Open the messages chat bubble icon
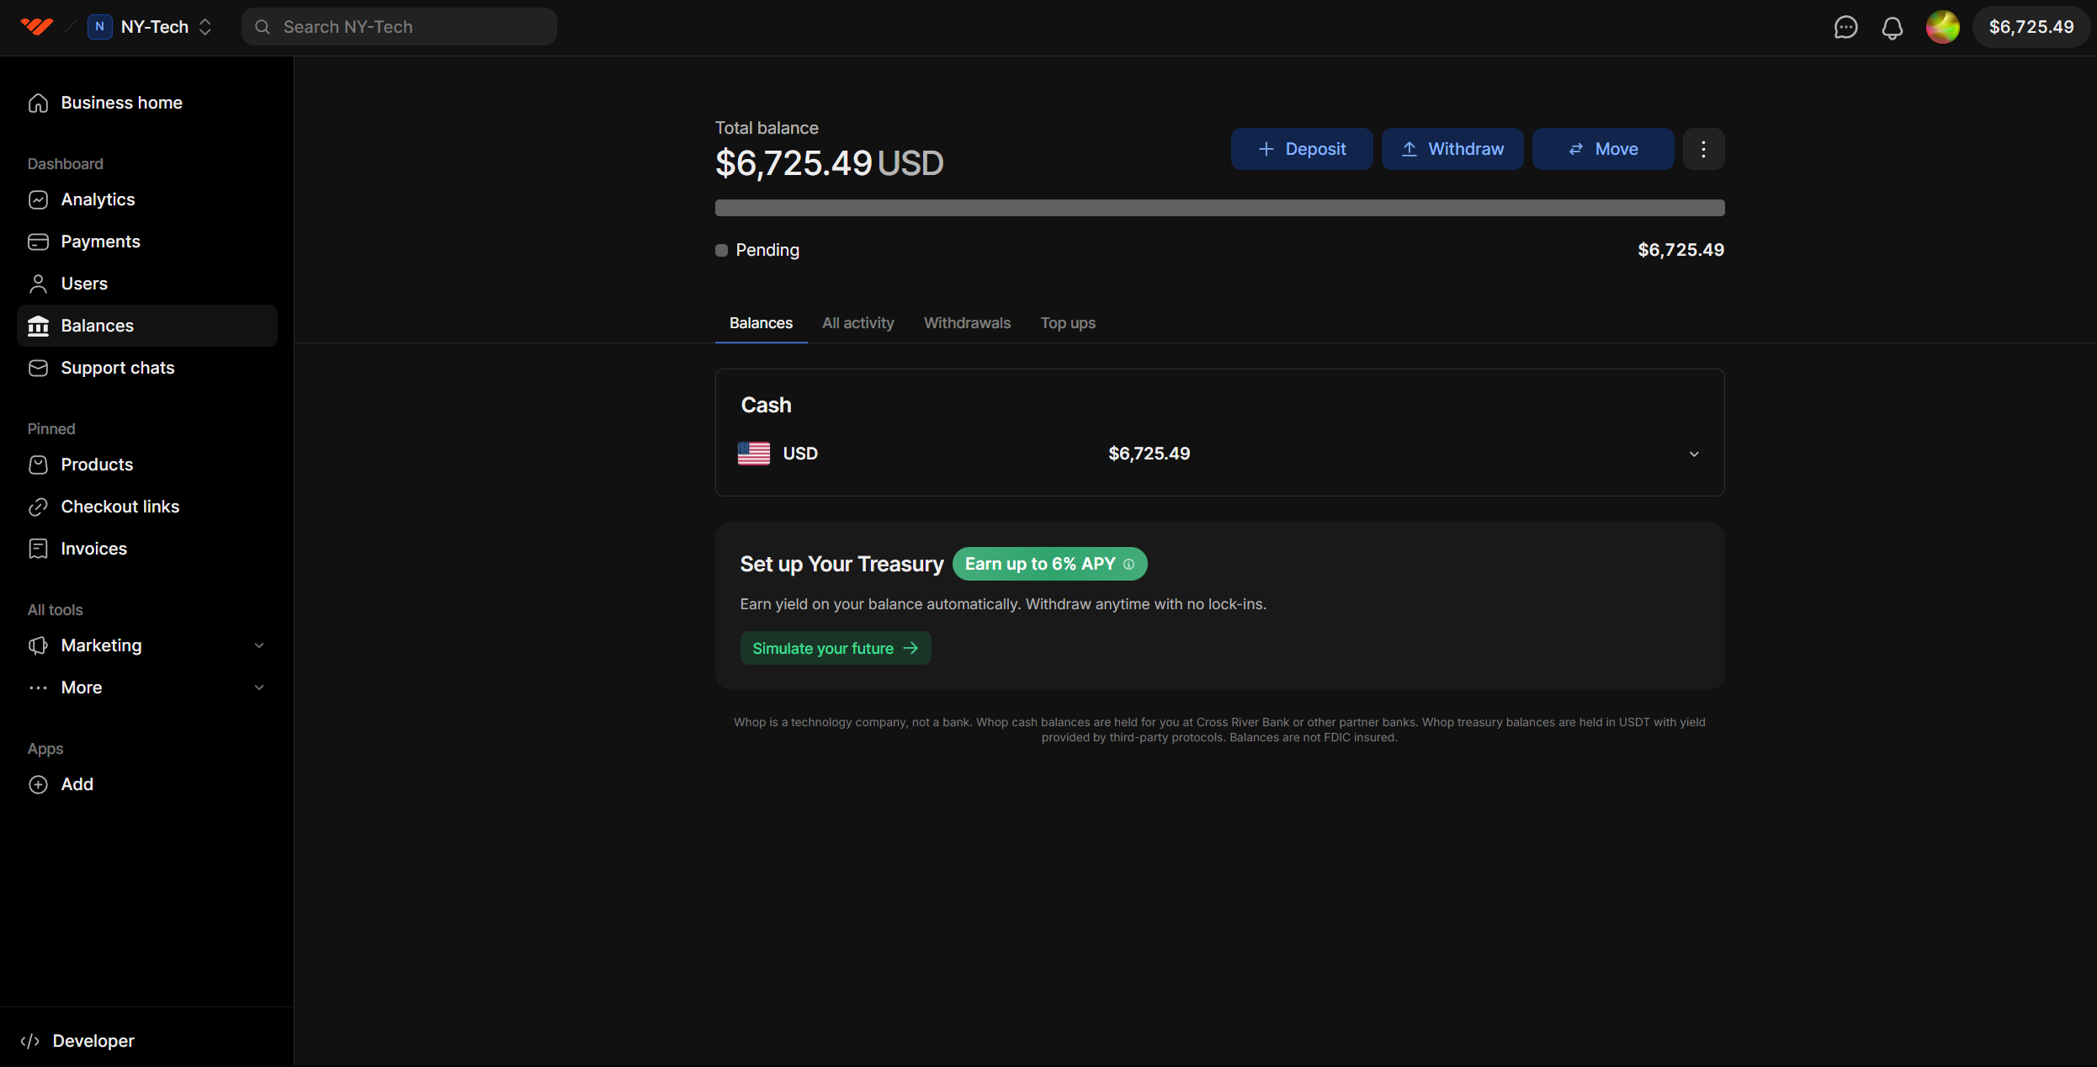The width and height of the screenshot is (2097, 1067). pos(1845,26)
